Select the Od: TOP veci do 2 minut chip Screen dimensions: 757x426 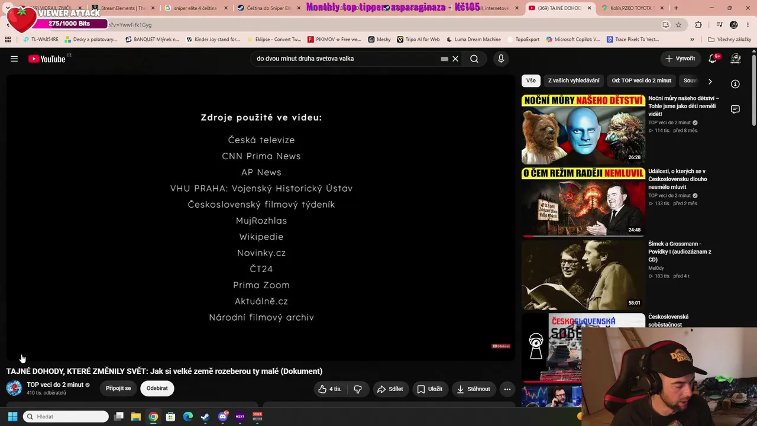tap(642, 80)
